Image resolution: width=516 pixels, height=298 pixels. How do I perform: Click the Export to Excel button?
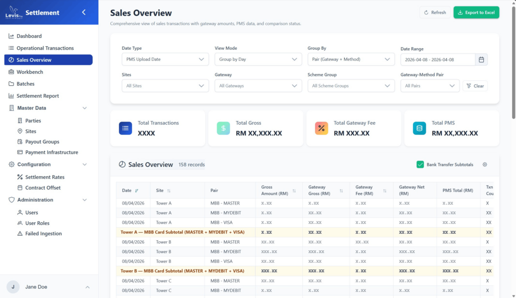pyautogui.click(x=476, y=13)
